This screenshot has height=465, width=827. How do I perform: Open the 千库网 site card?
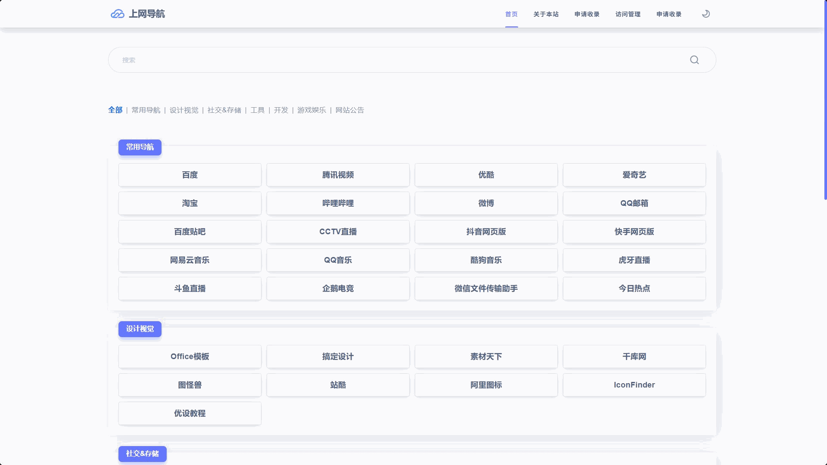tap(634, 356)
